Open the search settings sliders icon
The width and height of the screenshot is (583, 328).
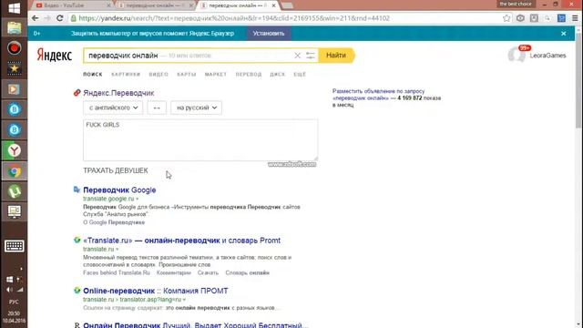click(310, 56)
